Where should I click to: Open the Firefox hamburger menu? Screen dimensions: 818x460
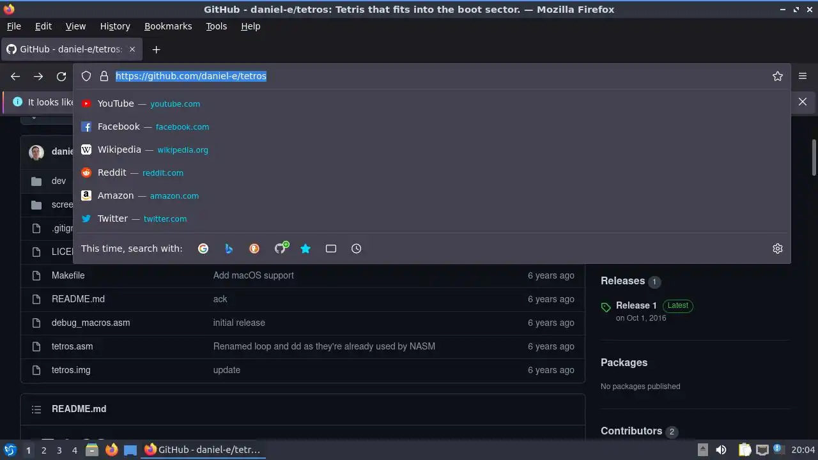tap(803, 76)
